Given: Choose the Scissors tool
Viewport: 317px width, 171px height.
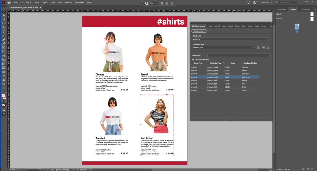Looking at the screenshot, I should (x=4, y=56).
